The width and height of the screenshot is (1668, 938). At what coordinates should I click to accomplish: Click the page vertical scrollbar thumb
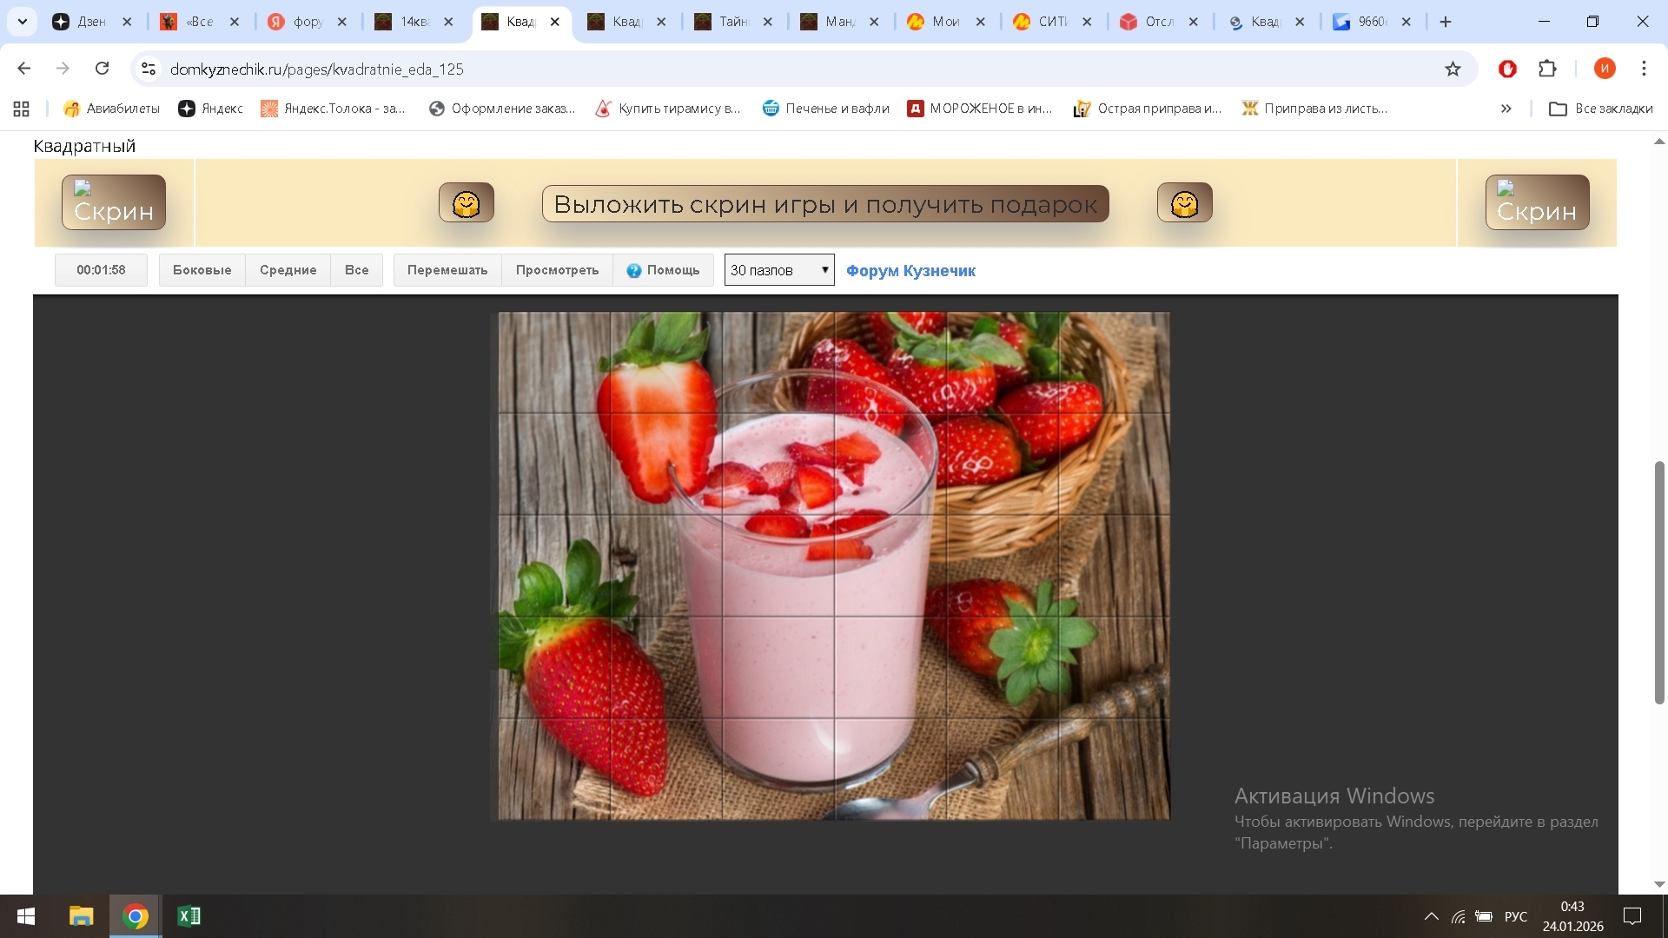point(1658,582)
